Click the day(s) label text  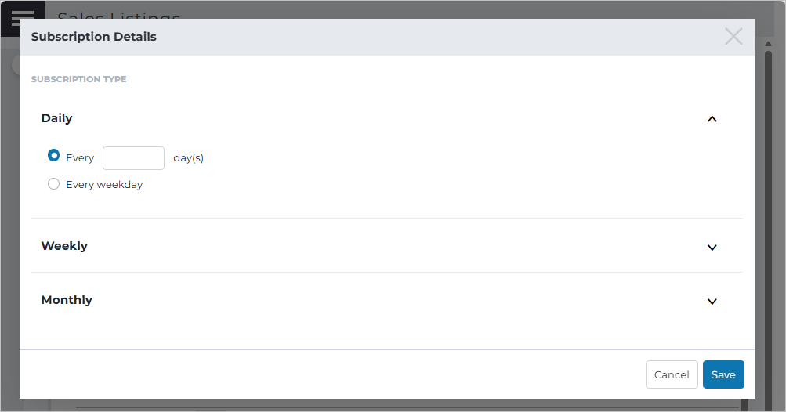coord(189,158)
